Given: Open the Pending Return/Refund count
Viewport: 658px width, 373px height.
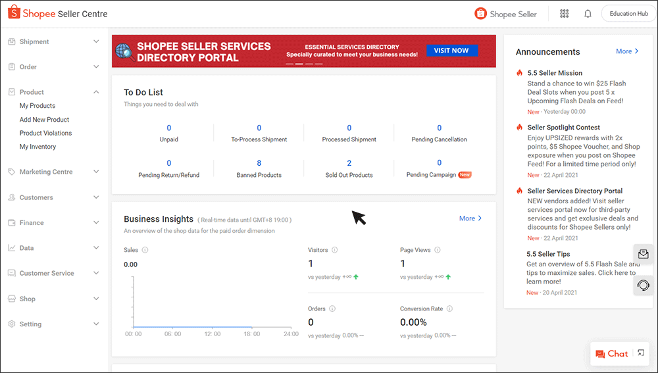Looking at the screenshot, I should pyautogui.click(x=168, y=163).
